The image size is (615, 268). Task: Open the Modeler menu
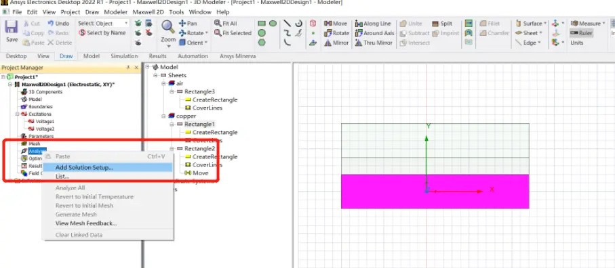coord(116,12)
